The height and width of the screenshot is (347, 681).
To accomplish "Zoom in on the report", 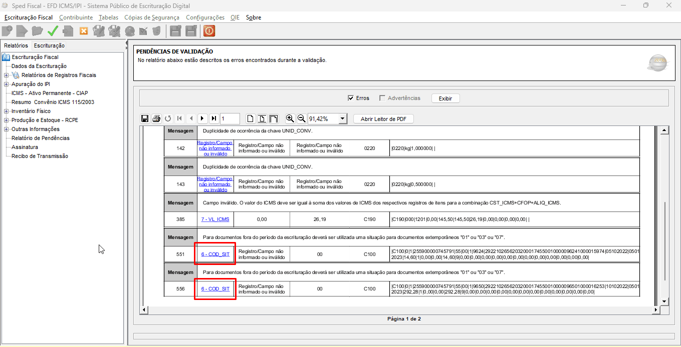I will [290, 118].
